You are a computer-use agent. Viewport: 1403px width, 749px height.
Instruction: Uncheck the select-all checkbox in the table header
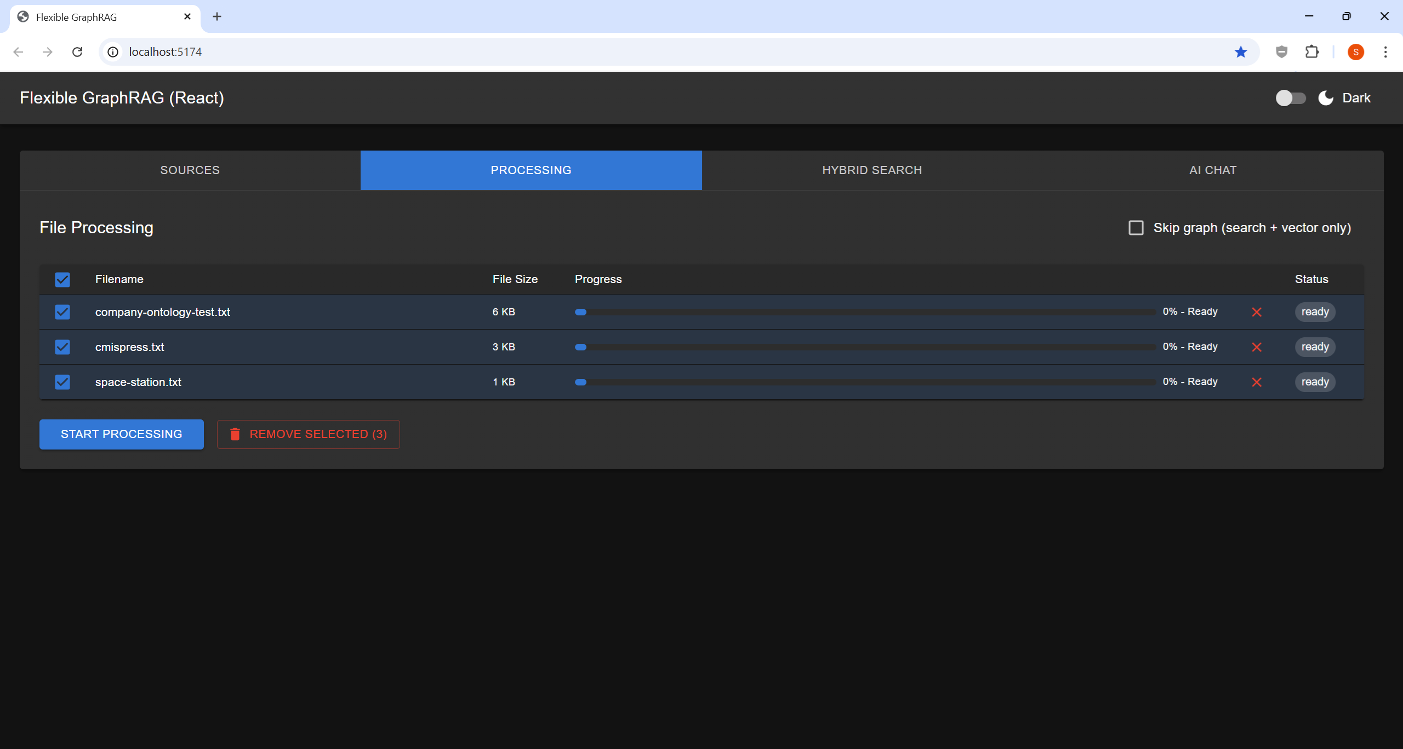pyautogui.click(x=62, y=279)
